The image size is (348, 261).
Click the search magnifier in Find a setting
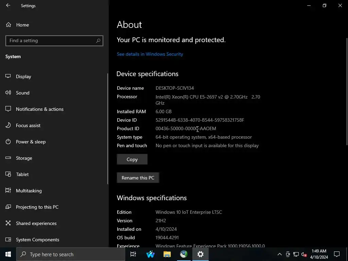pyautogui.click(x=98, y=41)
